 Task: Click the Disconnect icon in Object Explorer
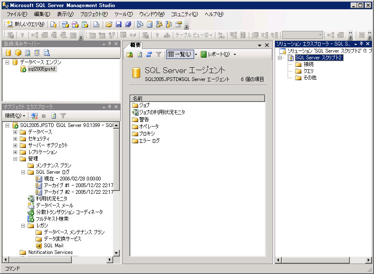pos(34,116)
